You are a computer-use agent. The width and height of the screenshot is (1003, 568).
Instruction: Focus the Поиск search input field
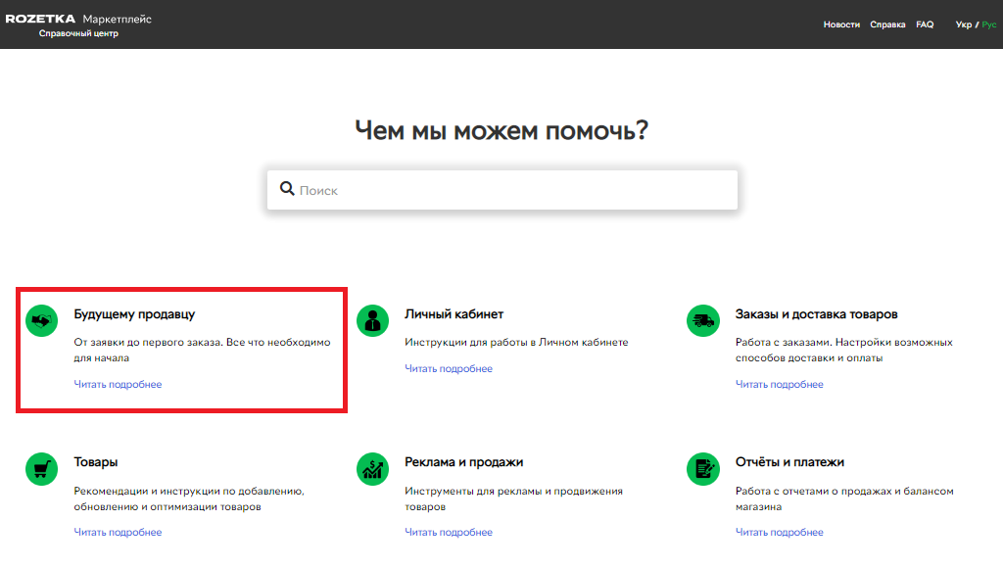point(509,190)
